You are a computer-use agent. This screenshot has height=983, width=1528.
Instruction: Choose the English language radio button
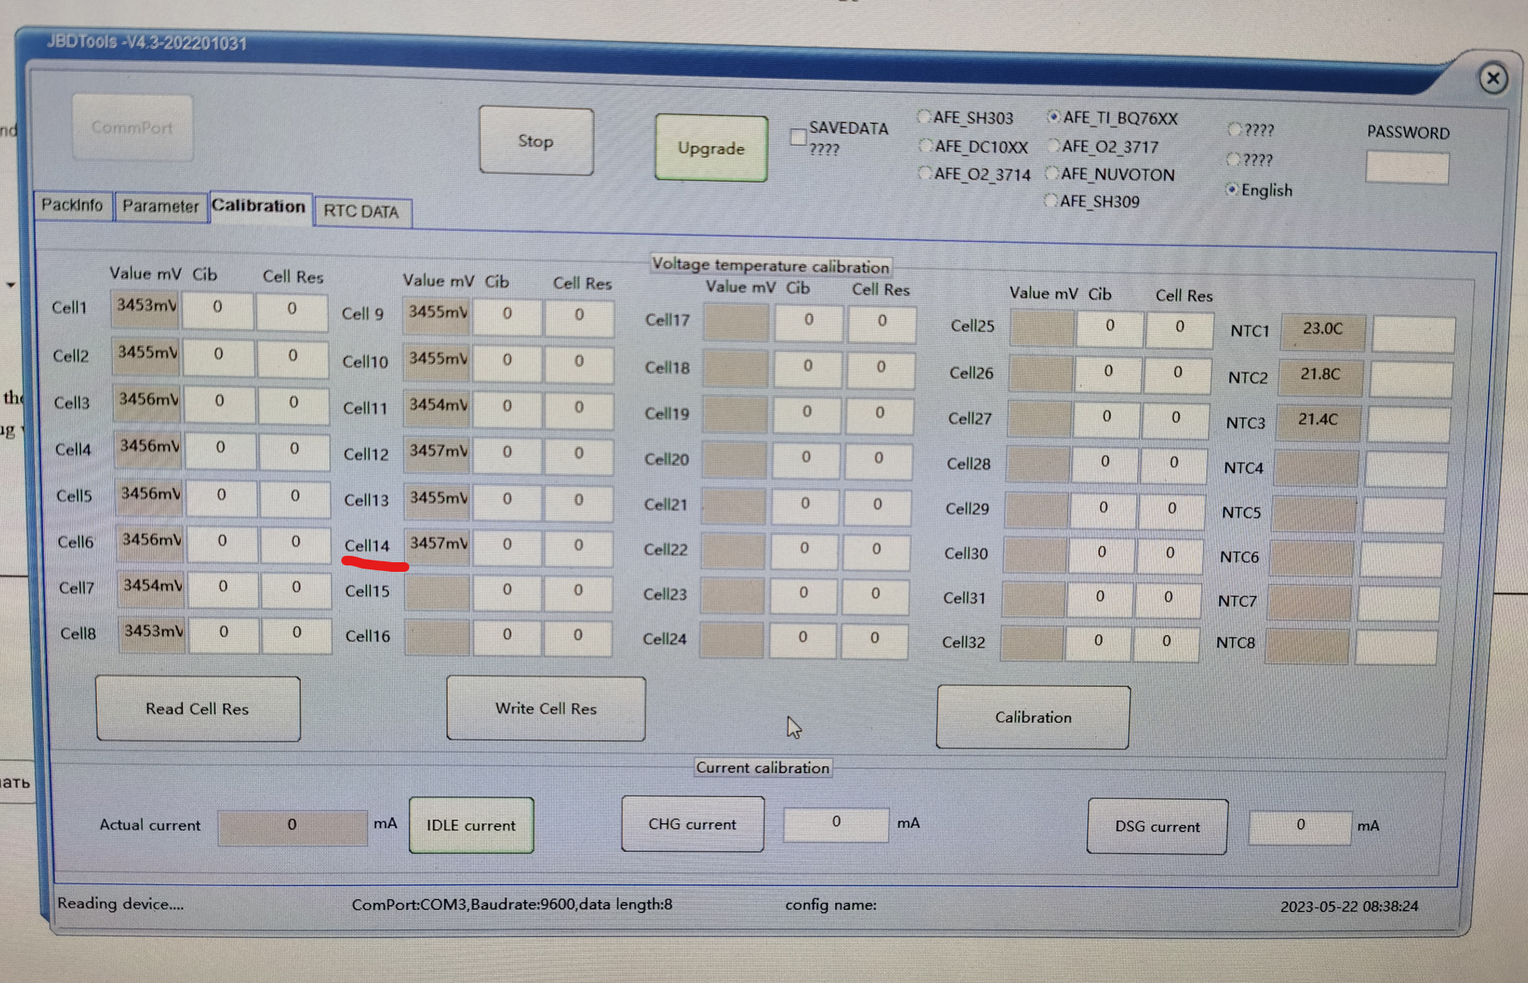coord(1233,190)
